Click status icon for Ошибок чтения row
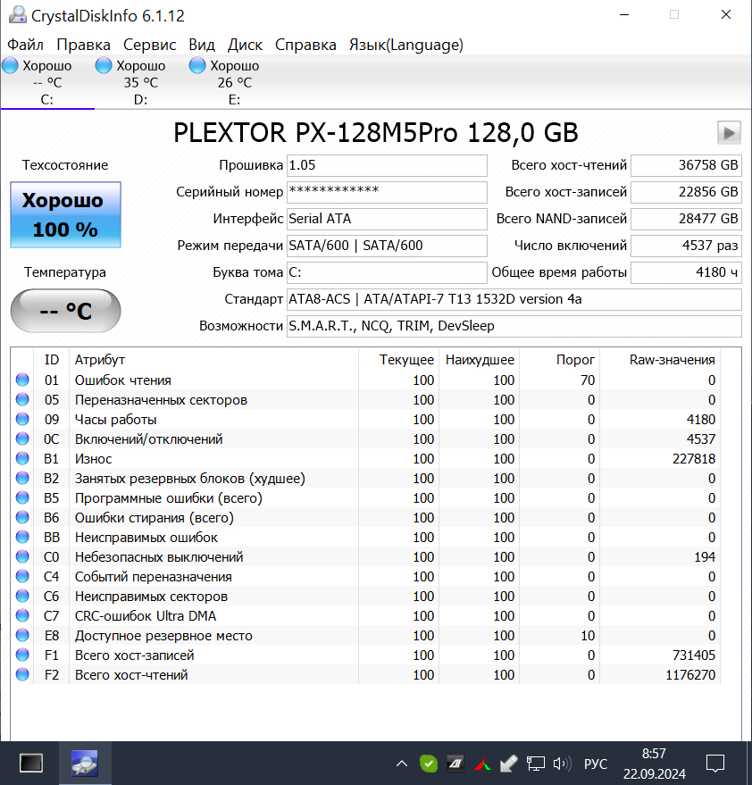 click(22, 380)
